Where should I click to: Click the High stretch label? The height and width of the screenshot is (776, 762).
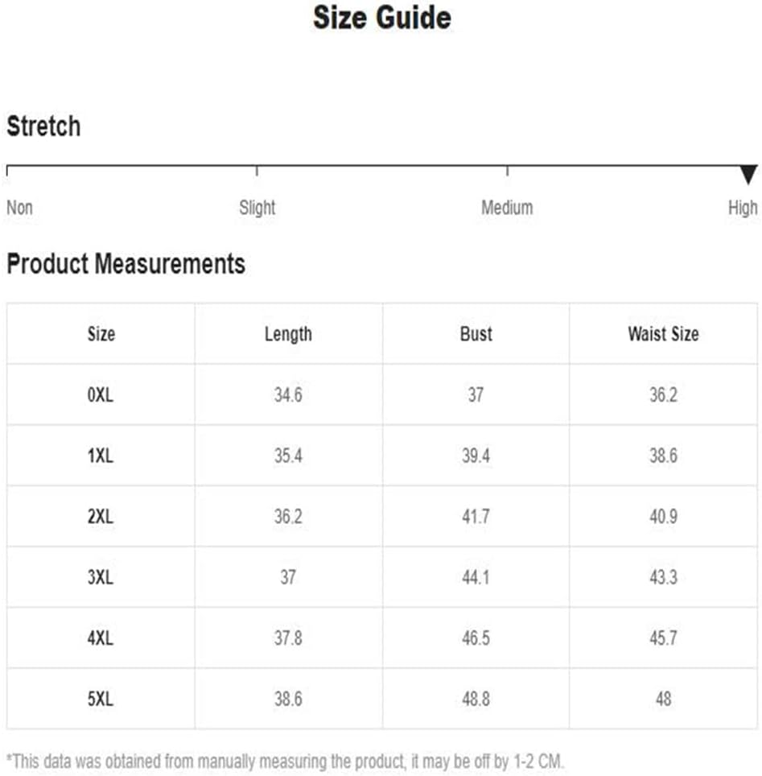(x=743, y=208)
